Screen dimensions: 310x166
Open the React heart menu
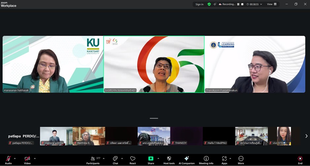(133, 160)
